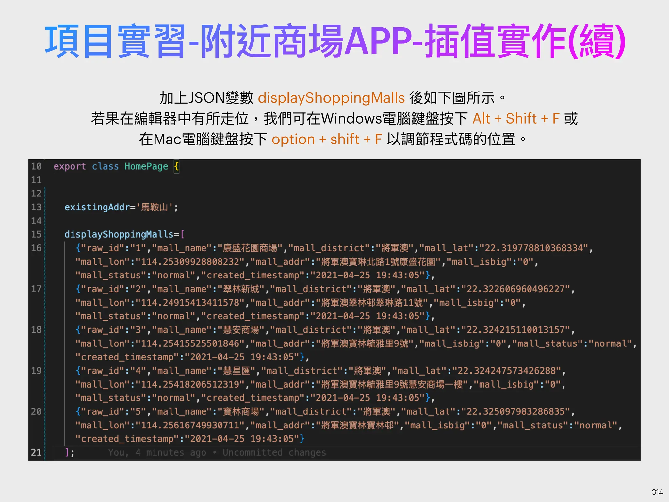Click mall name '慧安商場' on line 18
This screenshot has width=669, height=502.
[x=241, y=330]
